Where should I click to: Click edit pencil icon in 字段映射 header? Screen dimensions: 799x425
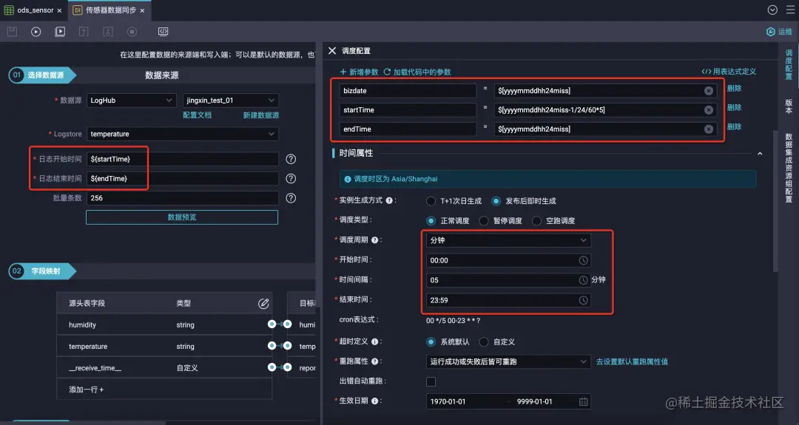263,303
